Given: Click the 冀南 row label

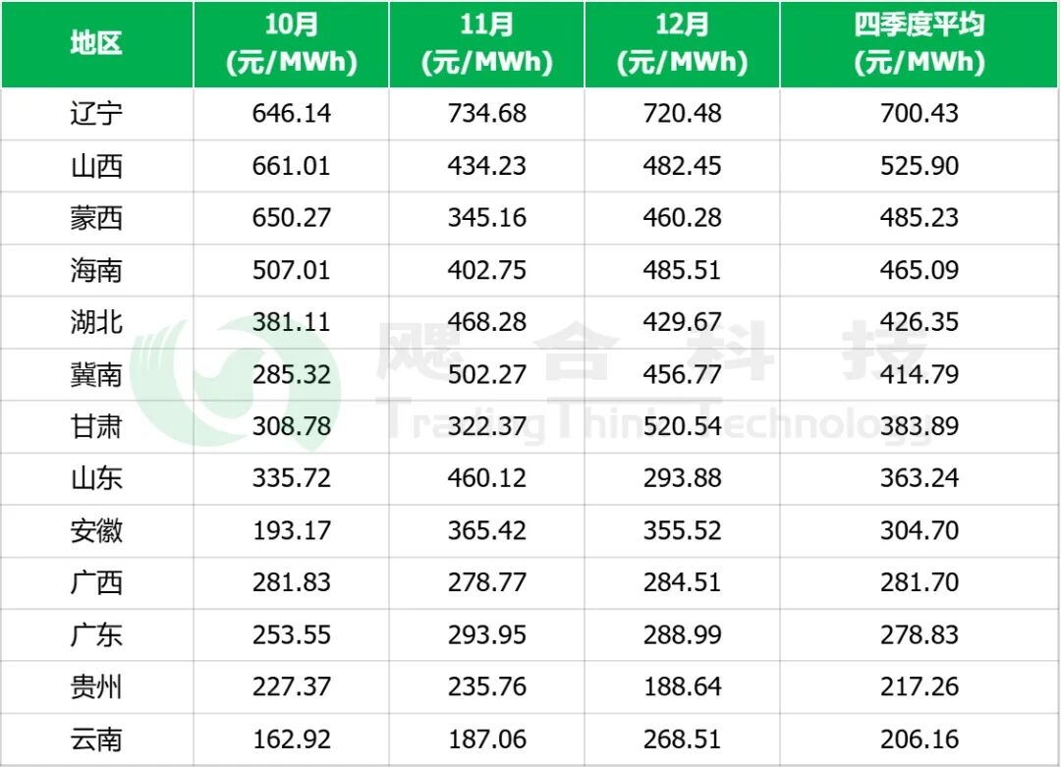Looking at the screenshot, I should click(96, 374).
